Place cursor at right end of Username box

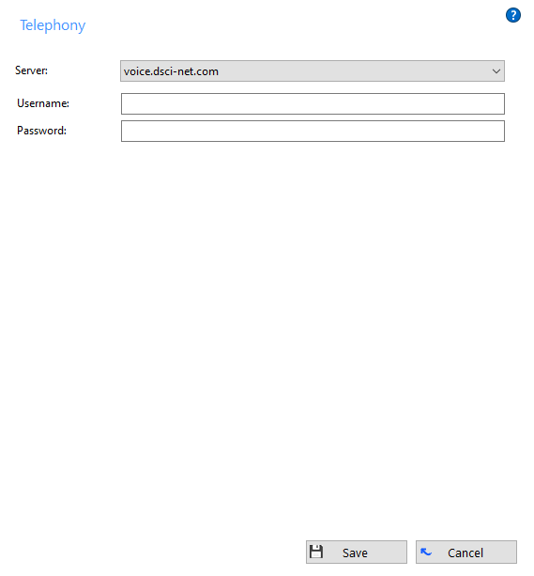499,103
